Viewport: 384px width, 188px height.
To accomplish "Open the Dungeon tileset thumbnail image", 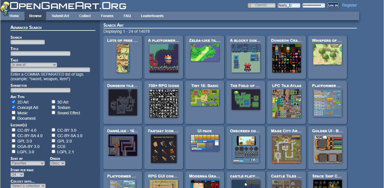I will point(123,102).
